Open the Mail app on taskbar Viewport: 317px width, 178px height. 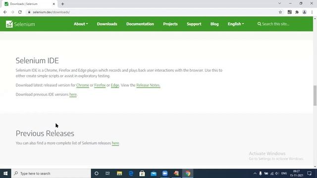pos(154,174)
